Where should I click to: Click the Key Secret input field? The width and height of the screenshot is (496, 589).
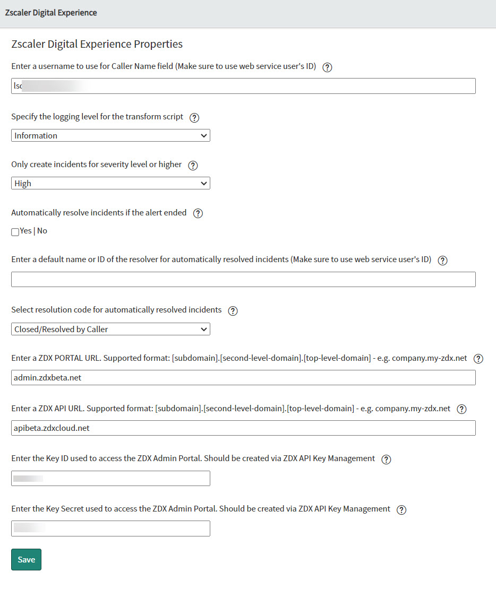click(x=110, y=528)
